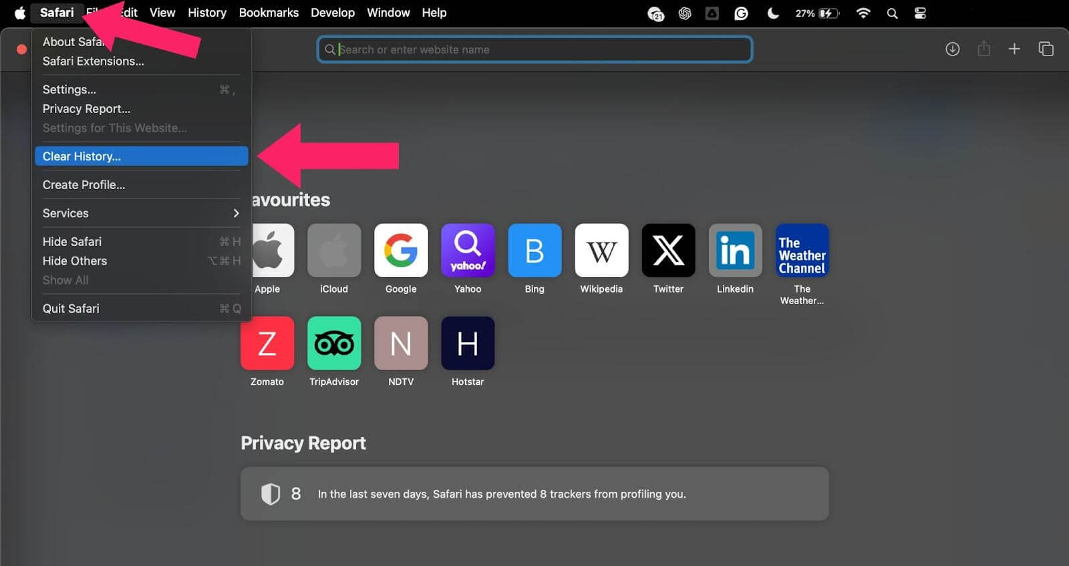1069x566 pixels.
Task: Open a new tab with plus icon
Action: [x=1014, y=49]
